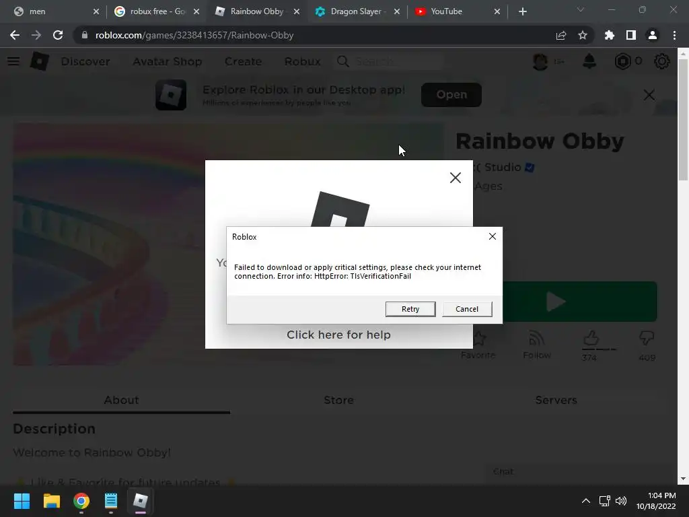The height and width of the screenshot is (517, 689).
Task: Go forward with the browser forward arrow
Action: (36, 35)
